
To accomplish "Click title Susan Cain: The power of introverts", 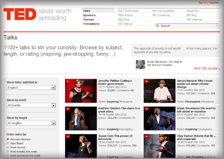I will pos(115,137).
